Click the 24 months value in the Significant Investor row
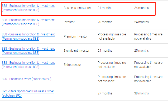The image size is (168, 101). [x=105, y=50]
